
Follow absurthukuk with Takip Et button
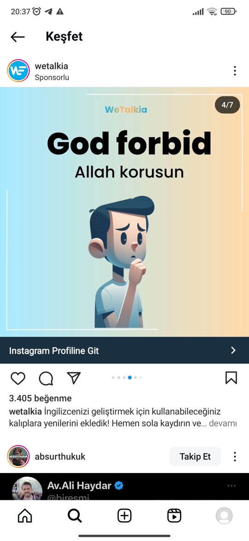pyautogui.click(x=195, y=456)
